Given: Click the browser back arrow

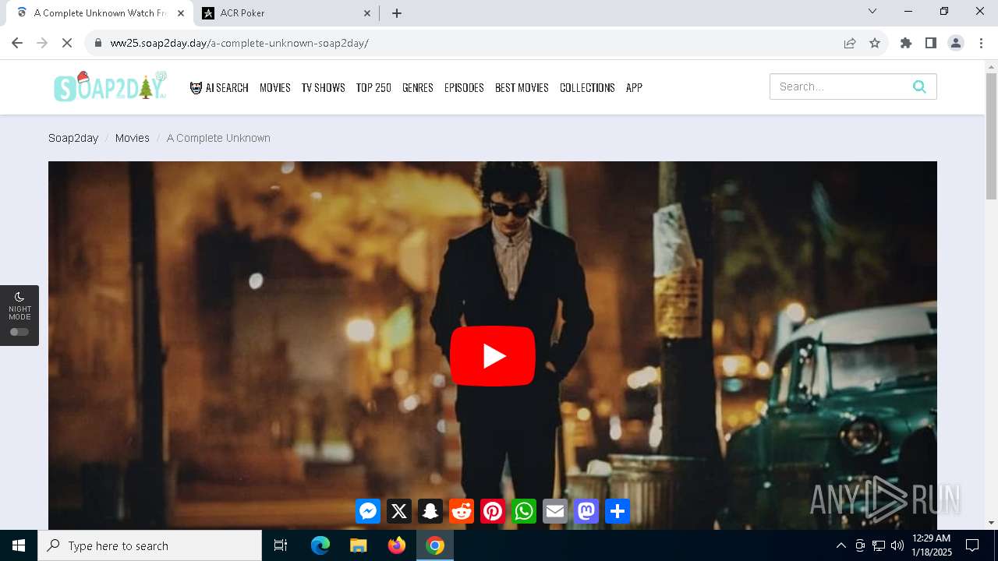Looking at the screenshot, I should coord(17,43).
